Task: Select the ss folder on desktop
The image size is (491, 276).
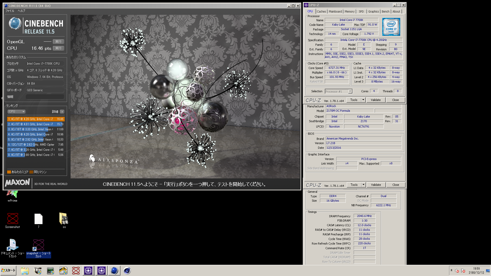Action: coord(64,221)
